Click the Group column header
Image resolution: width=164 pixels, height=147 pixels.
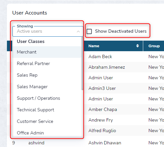(154, 46)
